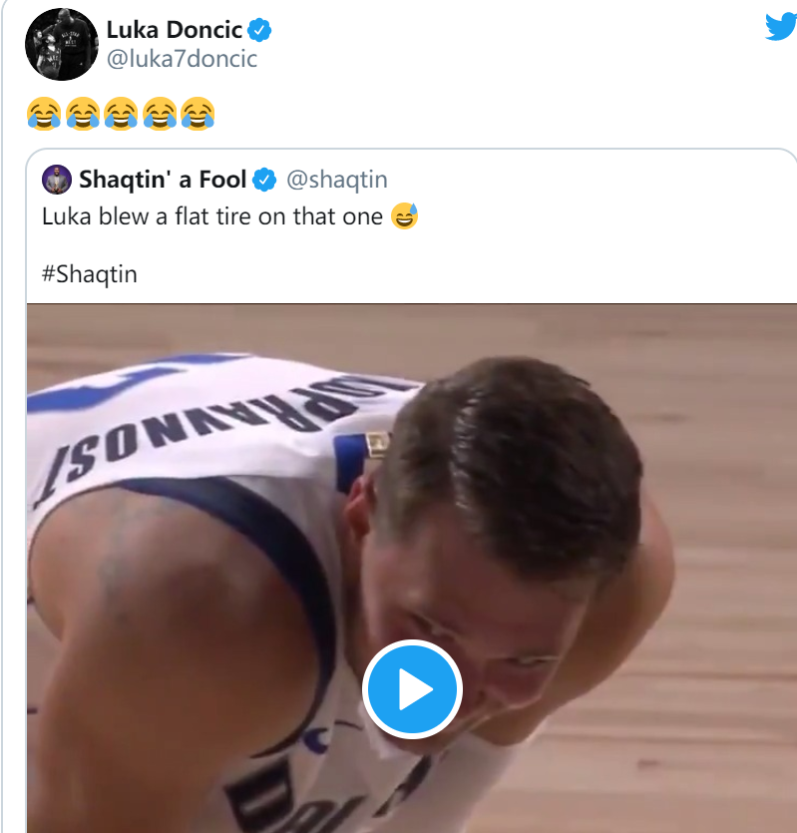This screenshot has height=833, width=797.
Task: Click the last tears-of-joy emoji
Action: pos(199,113)
